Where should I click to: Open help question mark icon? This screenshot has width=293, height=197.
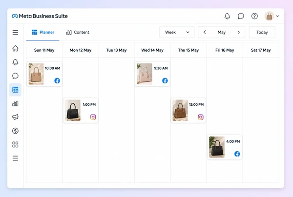(254, 16)
